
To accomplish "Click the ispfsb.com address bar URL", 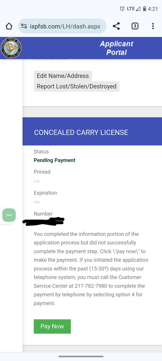I will [x=65, y=26].
